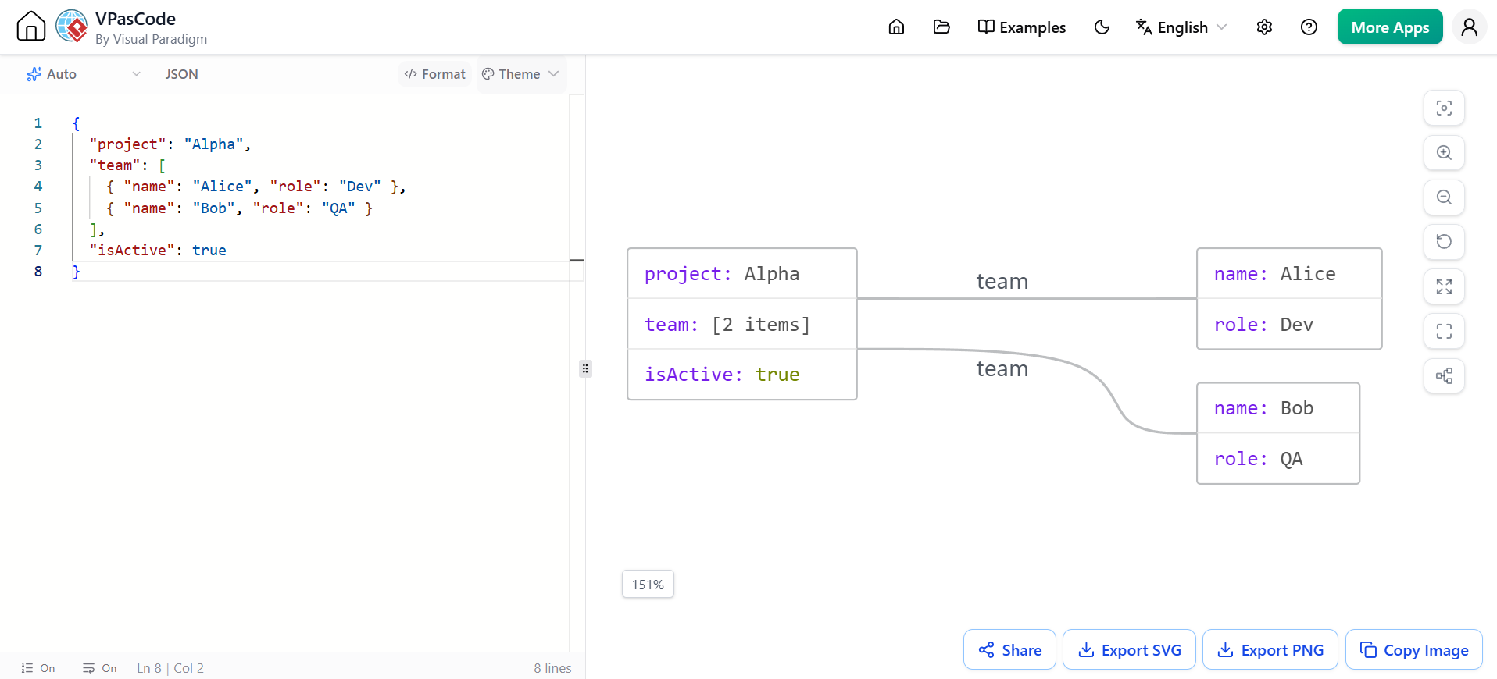The width and height of the screenshot is (1497, 679).
Task: Select the team: [2 items] diagram row
Action: point(742,324)
